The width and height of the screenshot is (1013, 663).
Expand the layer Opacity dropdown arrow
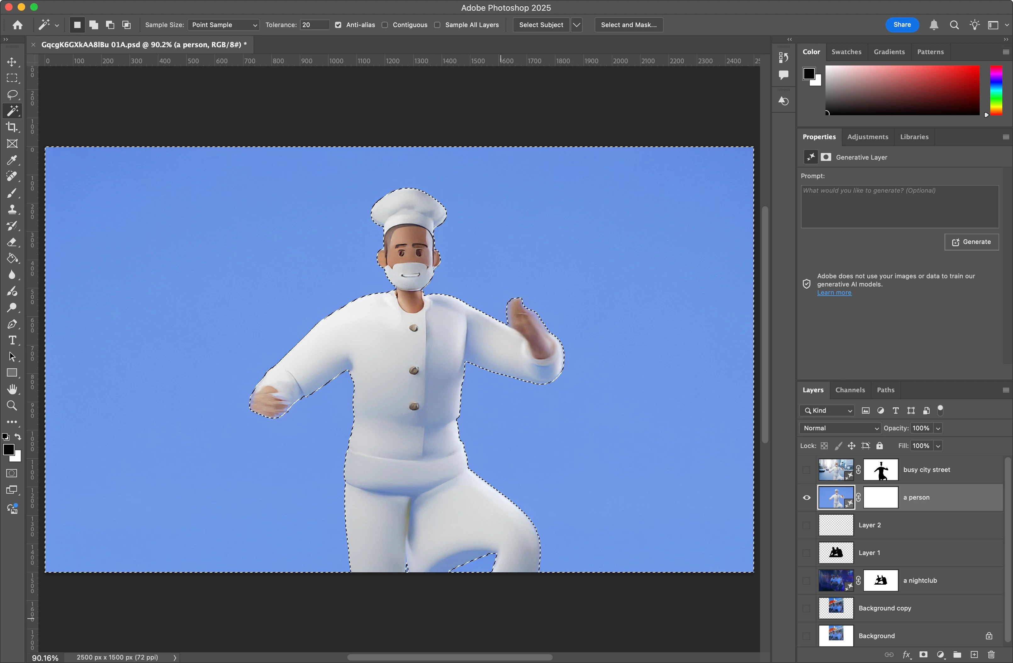coord(938,428)
